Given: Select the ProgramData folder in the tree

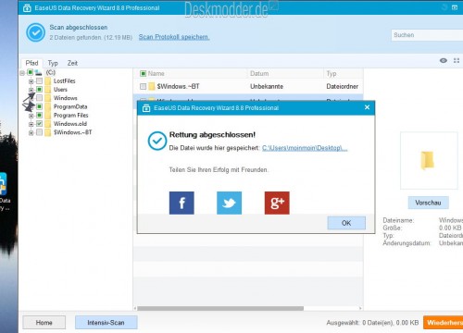Looking at the screenshot, I should [x=70, y=106].
